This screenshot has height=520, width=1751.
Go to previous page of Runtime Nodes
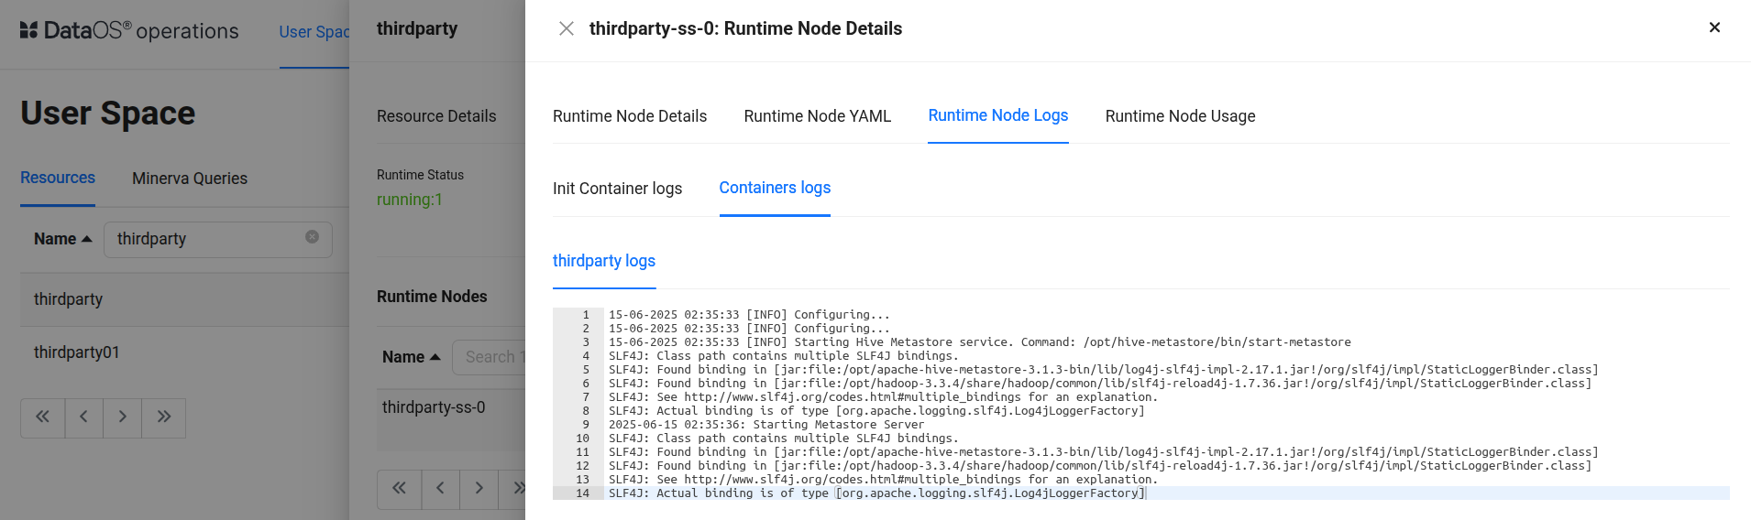440,489
